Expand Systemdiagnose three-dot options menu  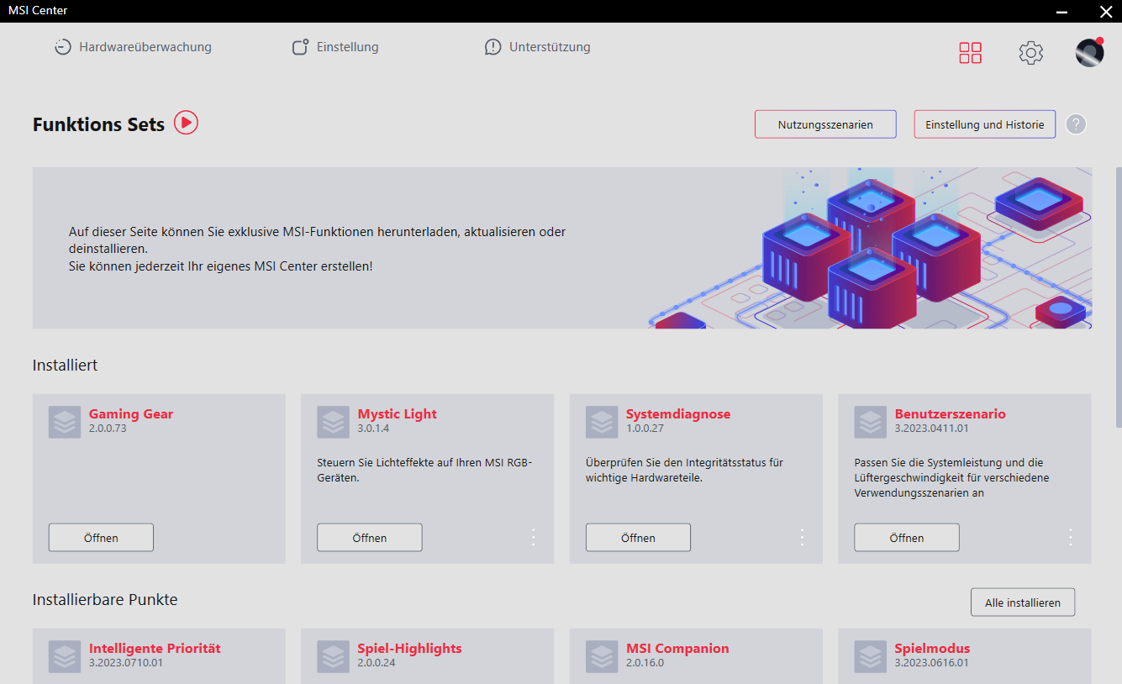[x=802, y=538]
